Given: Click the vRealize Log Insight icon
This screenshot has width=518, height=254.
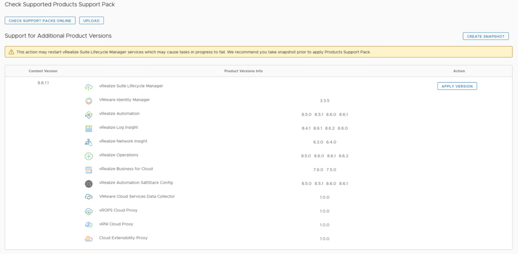Looking at the screenshot, I should 89,128.
